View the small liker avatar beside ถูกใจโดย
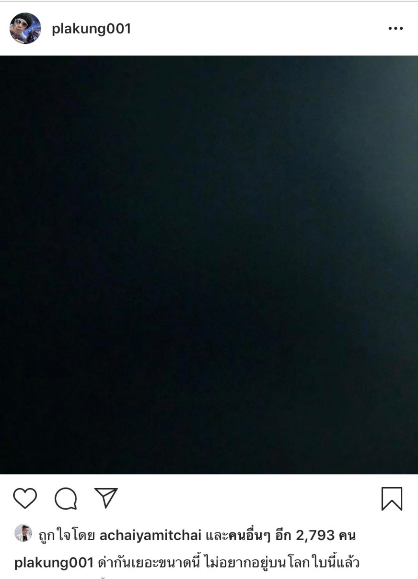The image size is (418, 579). pyautogui.click(x=23, y=533)
